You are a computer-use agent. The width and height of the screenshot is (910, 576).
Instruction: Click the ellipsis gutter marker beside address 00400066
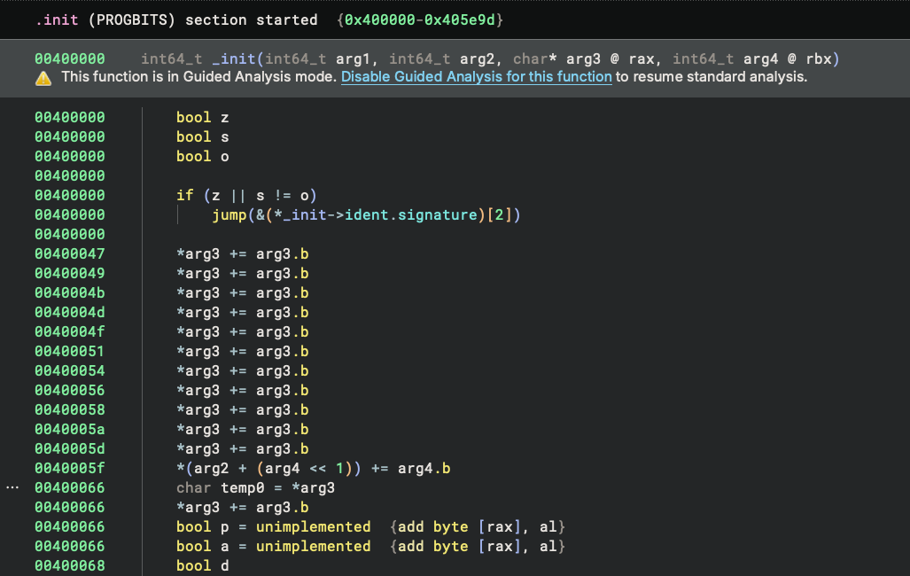coord(12,486)
